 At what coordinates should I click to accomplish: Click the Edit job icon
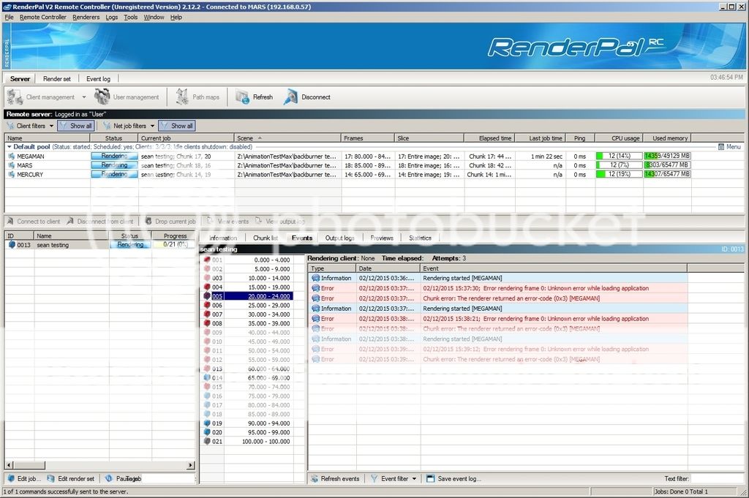(x=11, y=478)
